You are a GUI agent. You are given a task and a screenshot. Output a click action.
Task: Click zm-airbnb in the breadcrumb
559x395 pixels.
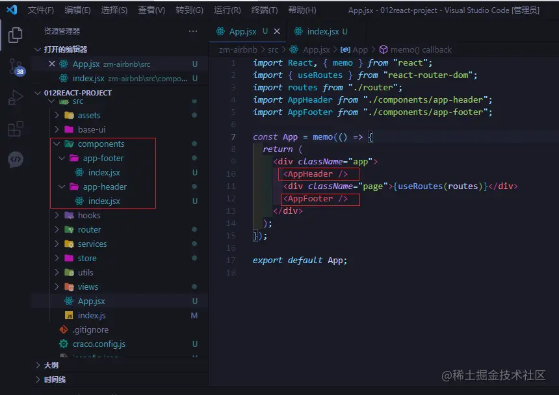(238, 49)
